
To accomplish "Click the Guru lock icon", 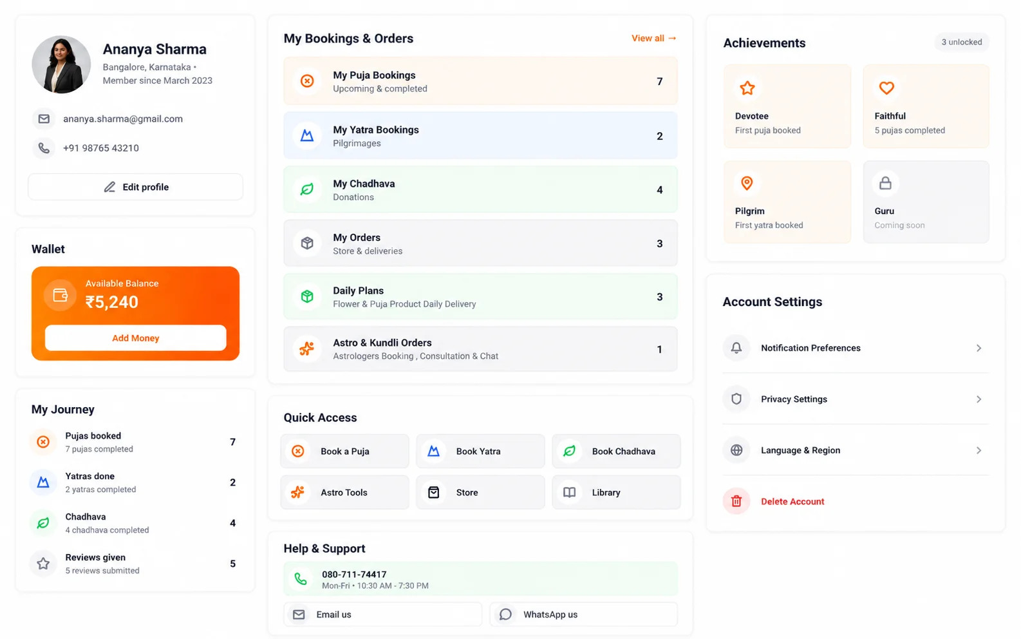I will pyautogui.click(x=886, y=183).
